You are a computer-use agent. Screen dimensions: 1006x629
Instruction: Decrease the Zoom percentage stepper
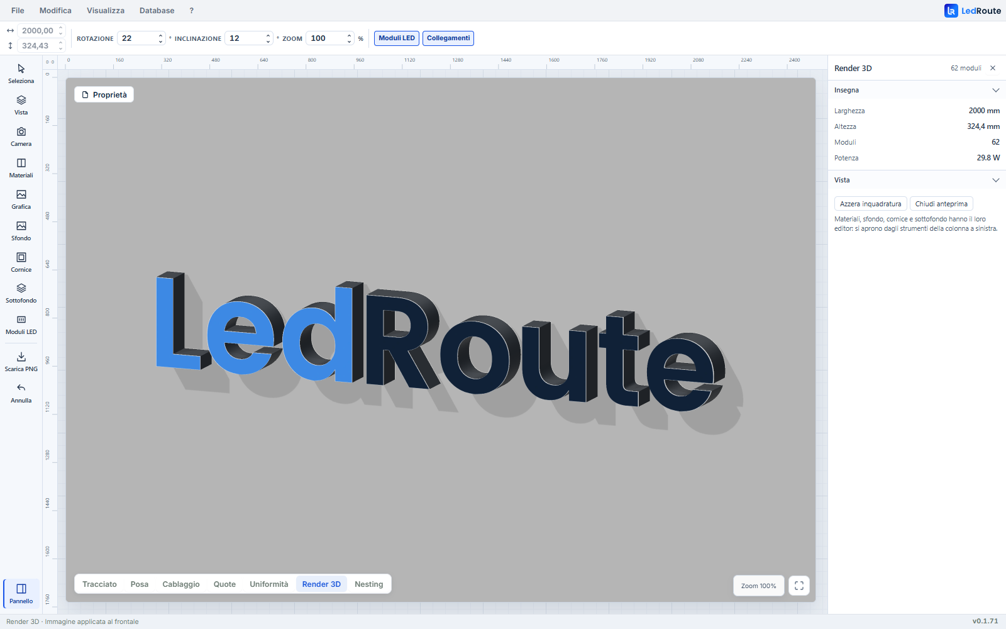[349, 42]
